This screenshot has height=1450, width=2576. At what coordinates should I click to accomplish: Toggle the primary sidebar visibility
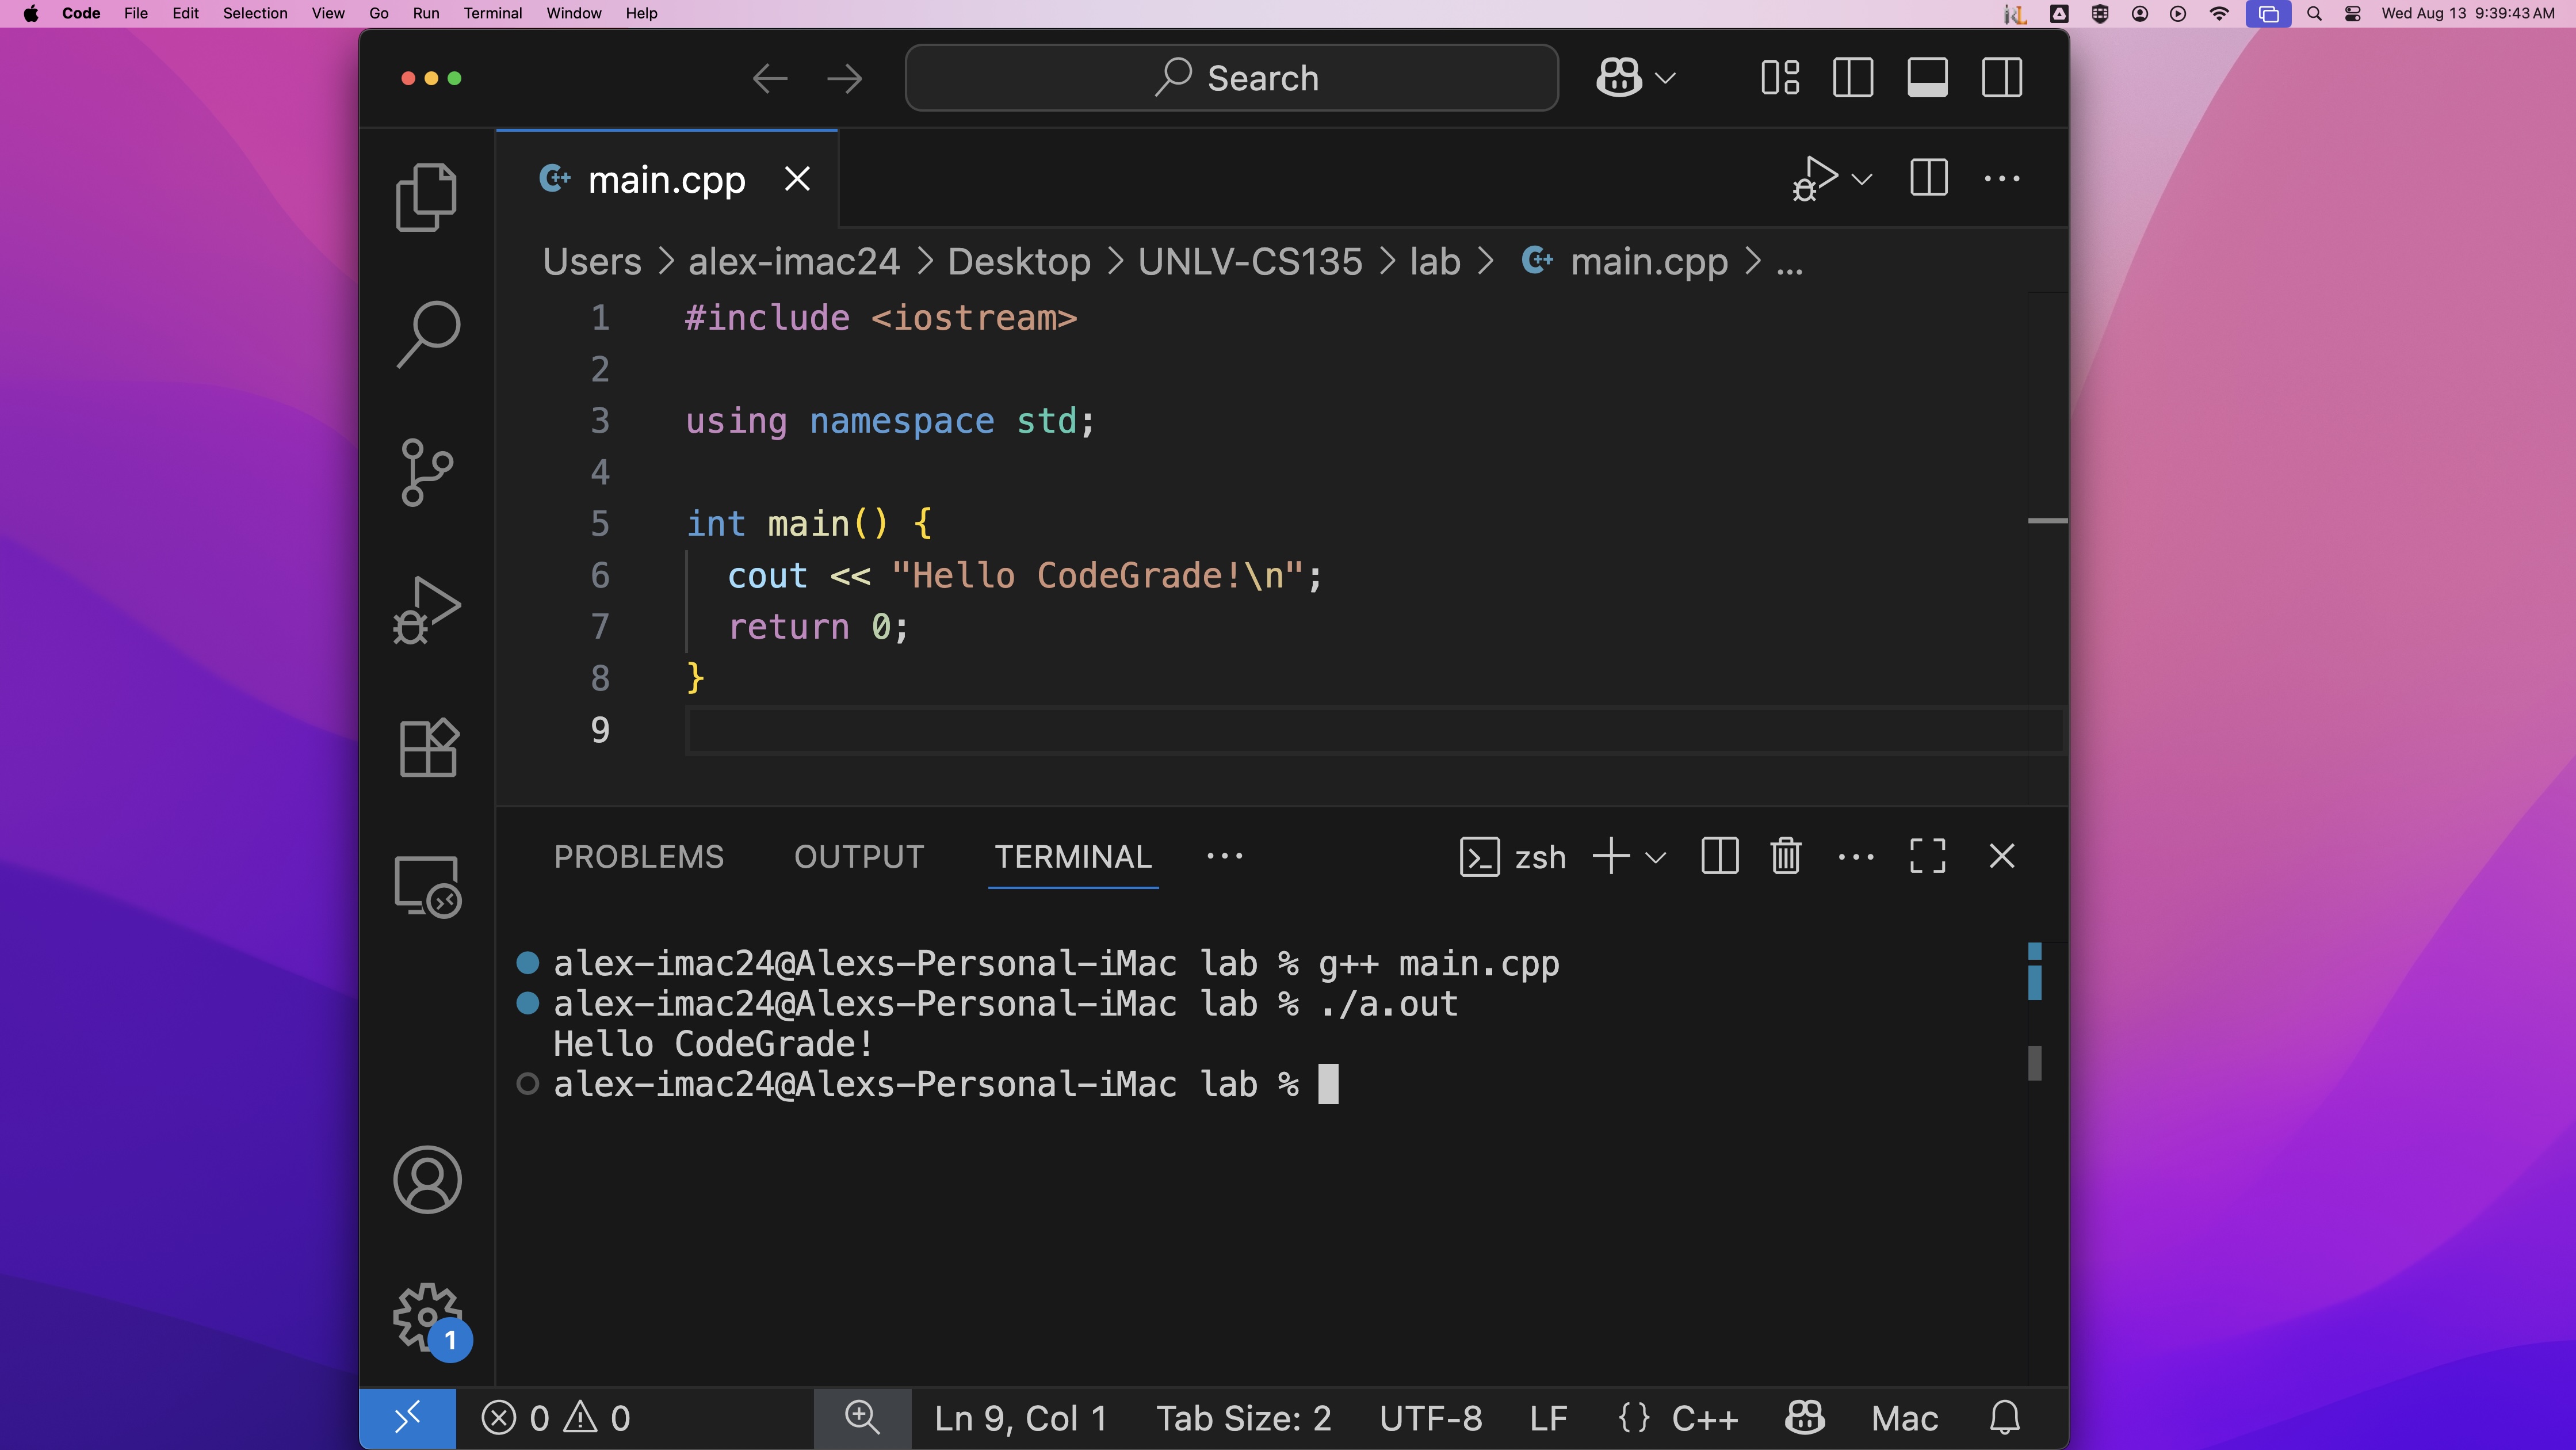(1853, 78)
